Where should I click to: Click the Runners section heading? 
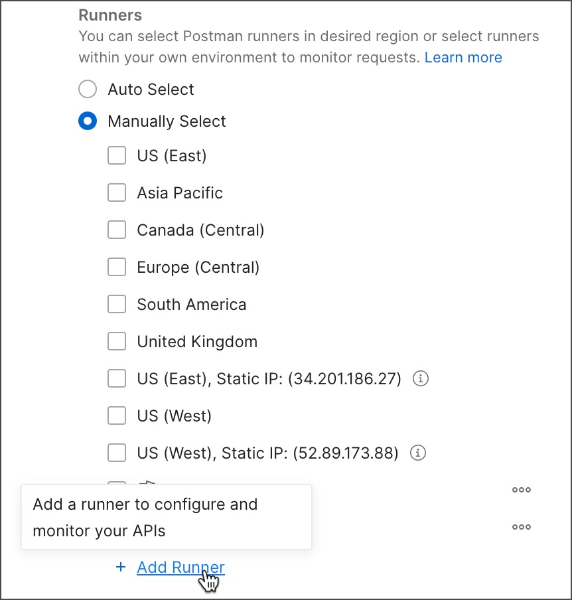point(110,15)
